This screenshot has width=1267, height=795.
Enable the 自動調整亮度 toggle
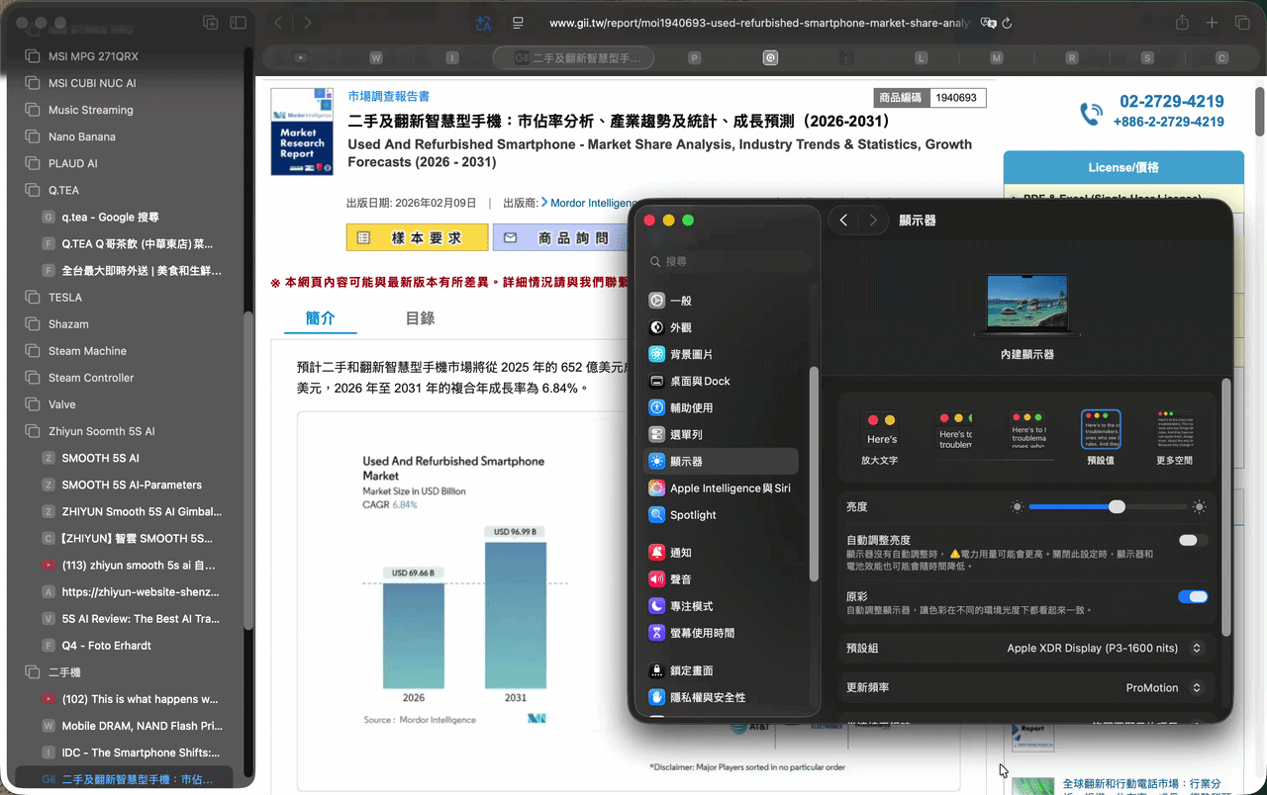tap(1191, 540)
